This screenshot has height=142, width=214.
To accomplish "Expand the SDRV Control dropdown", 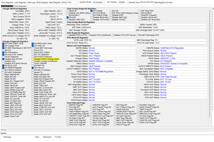I will (180, 25).
